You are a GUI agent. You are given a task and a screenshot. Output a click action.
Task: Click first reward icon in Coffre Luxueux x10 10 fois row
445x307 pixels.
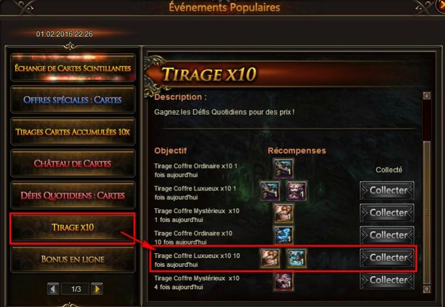pos(270,258)
